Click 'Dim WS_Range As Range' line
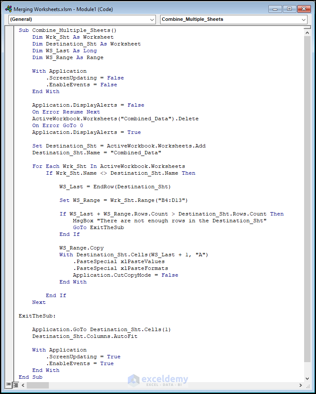This screenshot has width=316, height=394. tap(68, 57)
